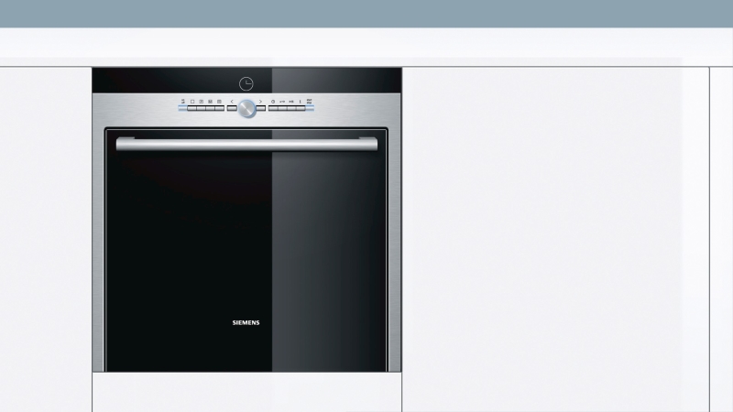This screenshot has width=733, height=412.
Task: Click the stainless steel oven door handle
Action: (246, 144)
